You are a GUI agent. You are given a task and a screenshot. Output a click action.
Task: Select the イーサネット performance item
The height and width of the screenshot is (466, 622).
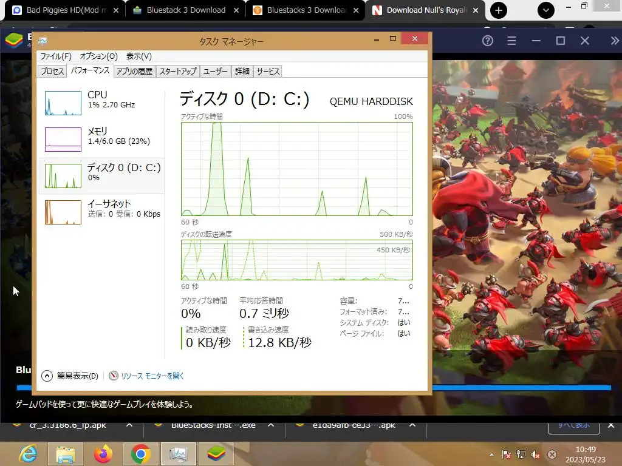[101, 212]
